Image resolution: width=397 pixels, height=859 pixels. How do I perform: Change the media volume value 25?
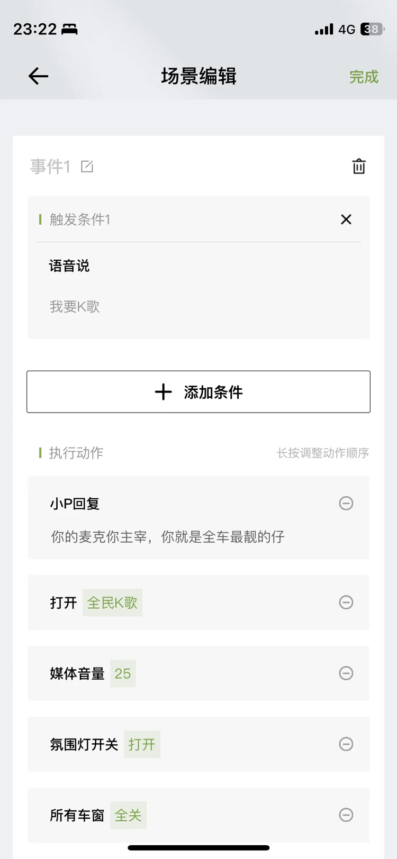(x=123, y=673)
